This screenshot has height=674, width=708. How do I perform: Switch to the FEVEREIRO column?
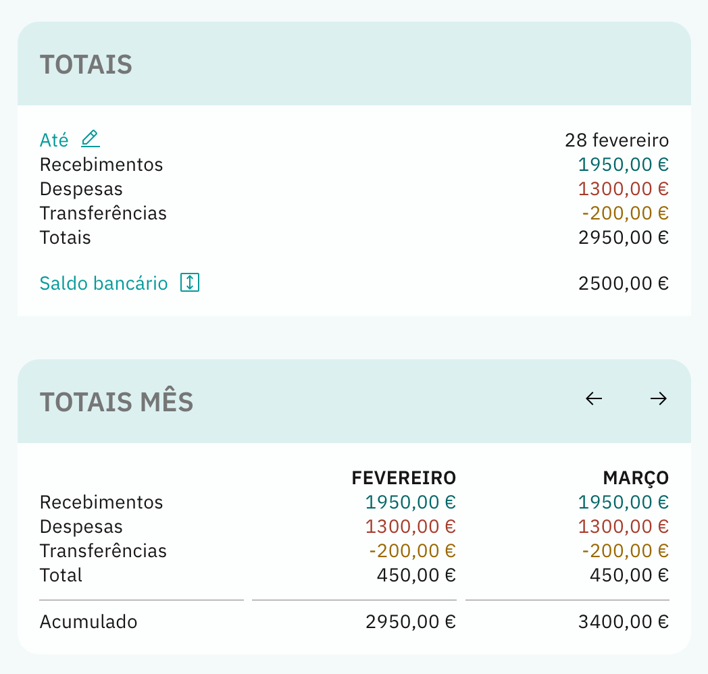(403, 477)
